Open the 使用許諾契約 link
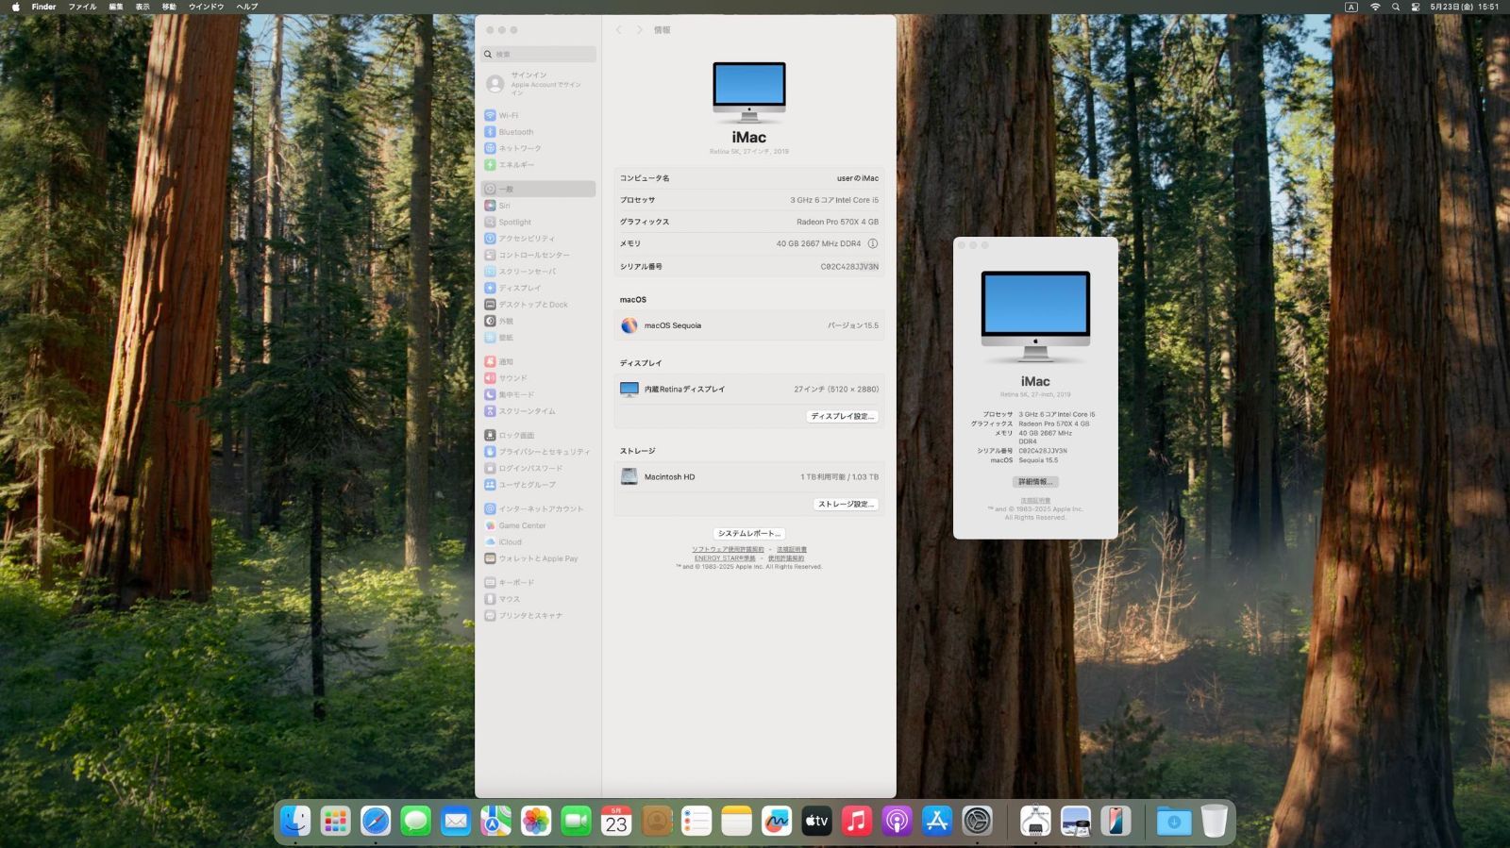This screenshot has width=1510, height=848. 786,558
